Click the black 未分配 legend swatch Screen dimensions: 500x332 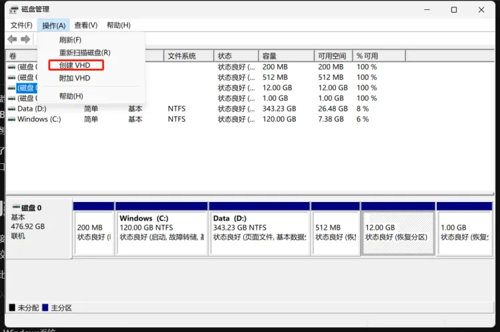(x=11, y=308)
